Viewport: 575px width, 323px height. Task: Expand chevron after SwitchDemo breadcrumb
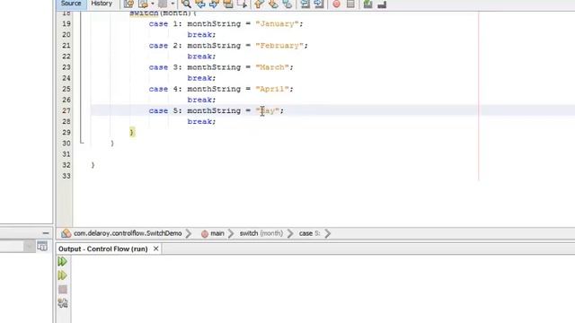pyautogui.click(x=189, y=233)
